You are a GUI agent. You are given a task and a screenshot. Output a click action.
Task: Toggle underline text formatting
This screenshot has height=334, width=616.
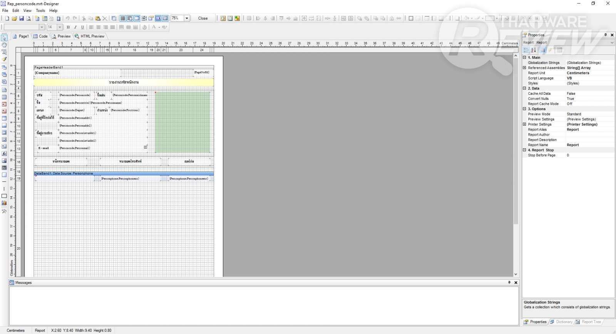pyautogui.click(x=82, y=27)
